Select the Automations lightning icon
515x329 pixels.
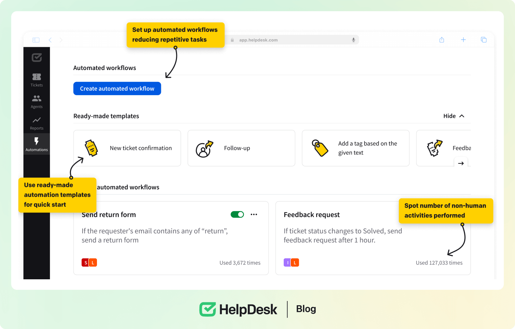click(x=37, y=141)
